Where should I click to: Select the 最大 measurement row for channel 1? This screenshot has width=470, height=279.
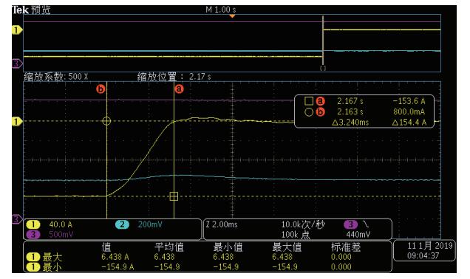(207, 257)
